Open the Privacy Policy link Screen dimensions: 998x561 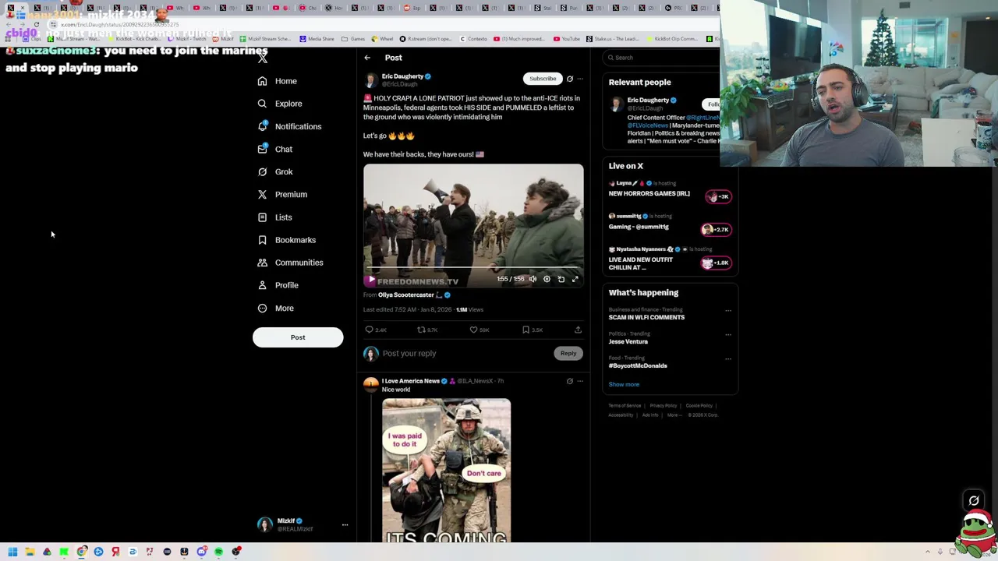[664, 405]
